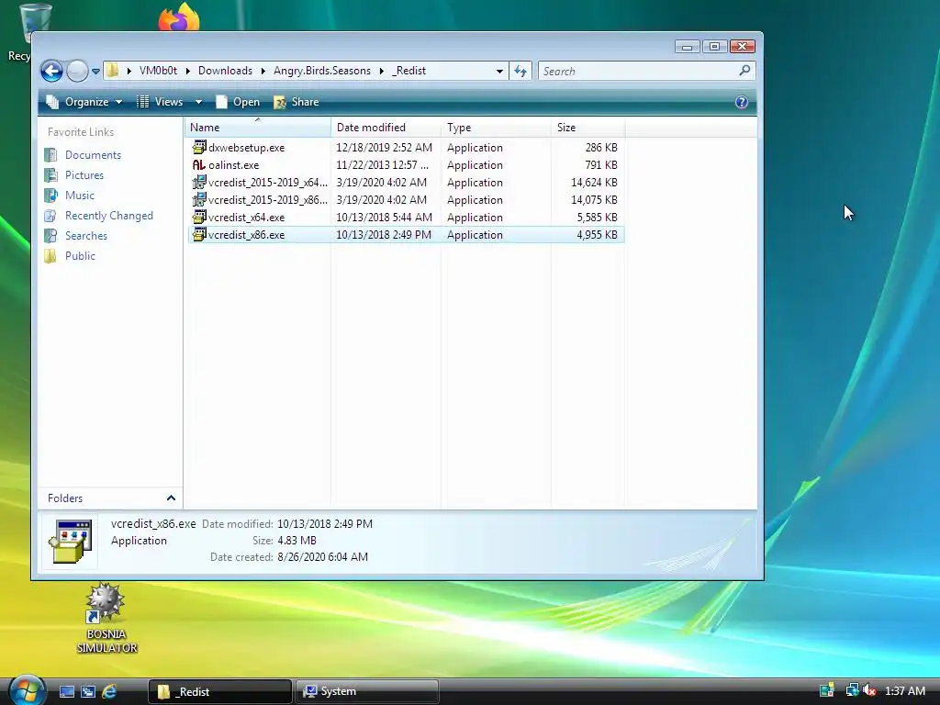Switch to System taskbar button
940x705 pixels.
click(x=367, y=691)
